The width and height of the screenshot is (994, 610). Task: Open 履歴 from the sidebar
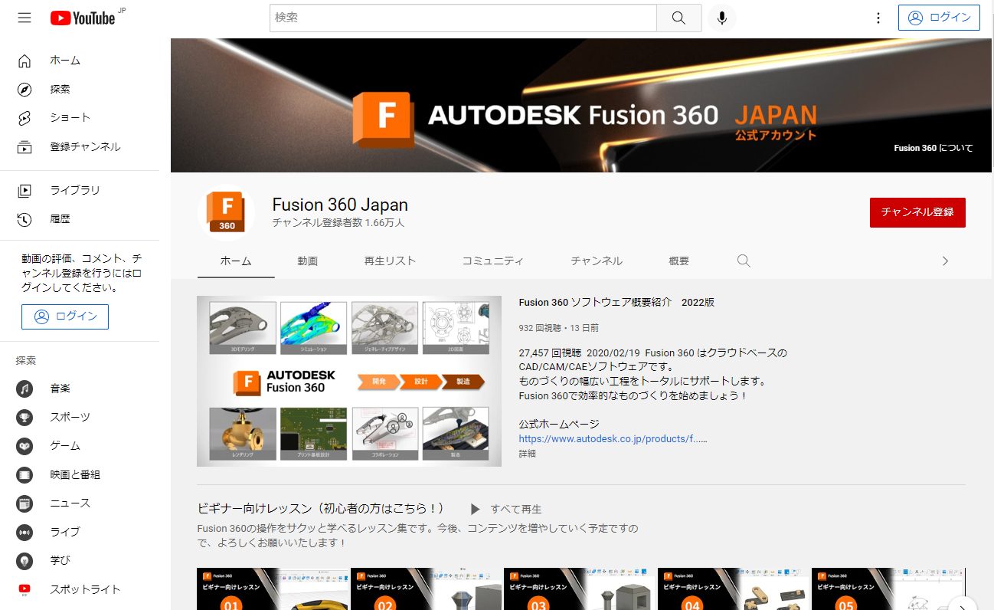[x=60, y=218]
